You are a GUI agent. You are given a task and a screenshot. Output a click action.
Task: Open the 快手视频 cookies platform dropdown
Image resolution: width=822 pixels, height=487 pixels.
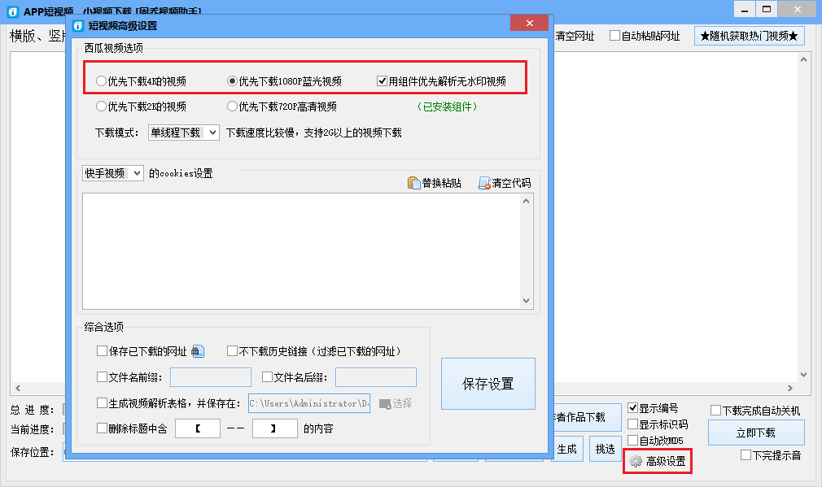[x=112, y=173]
